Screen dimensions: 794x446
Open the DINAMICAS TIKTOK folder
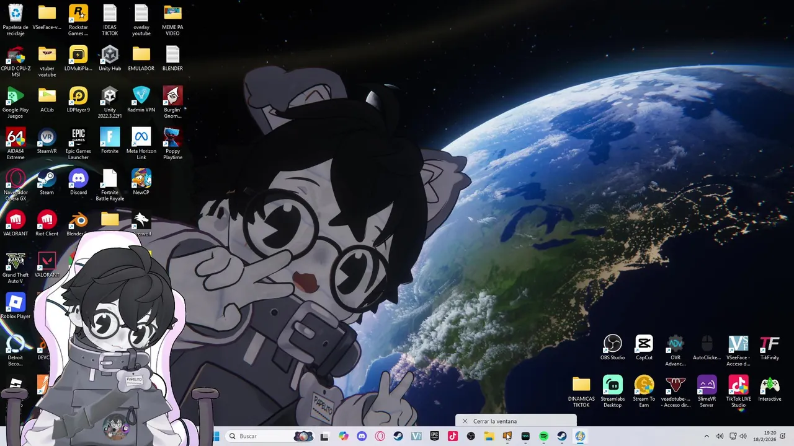[x=581, y=391]
